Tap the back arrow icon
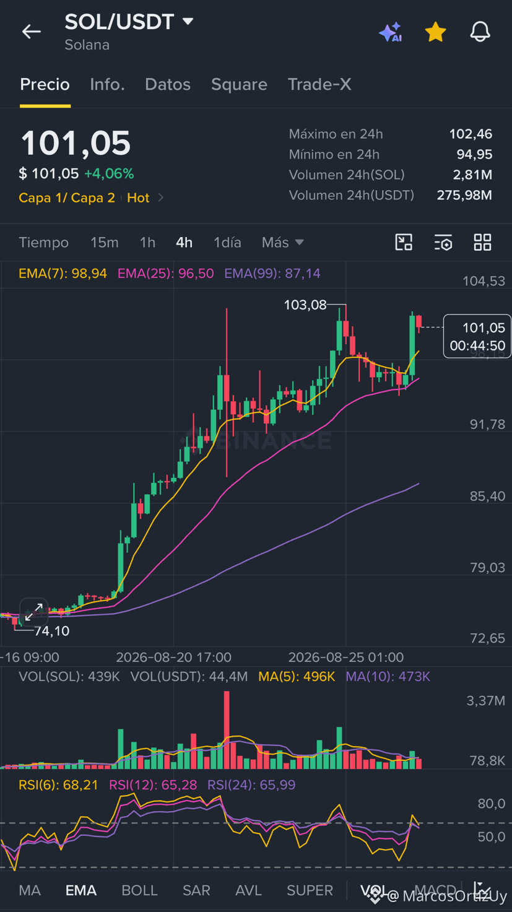 point(31,32)
